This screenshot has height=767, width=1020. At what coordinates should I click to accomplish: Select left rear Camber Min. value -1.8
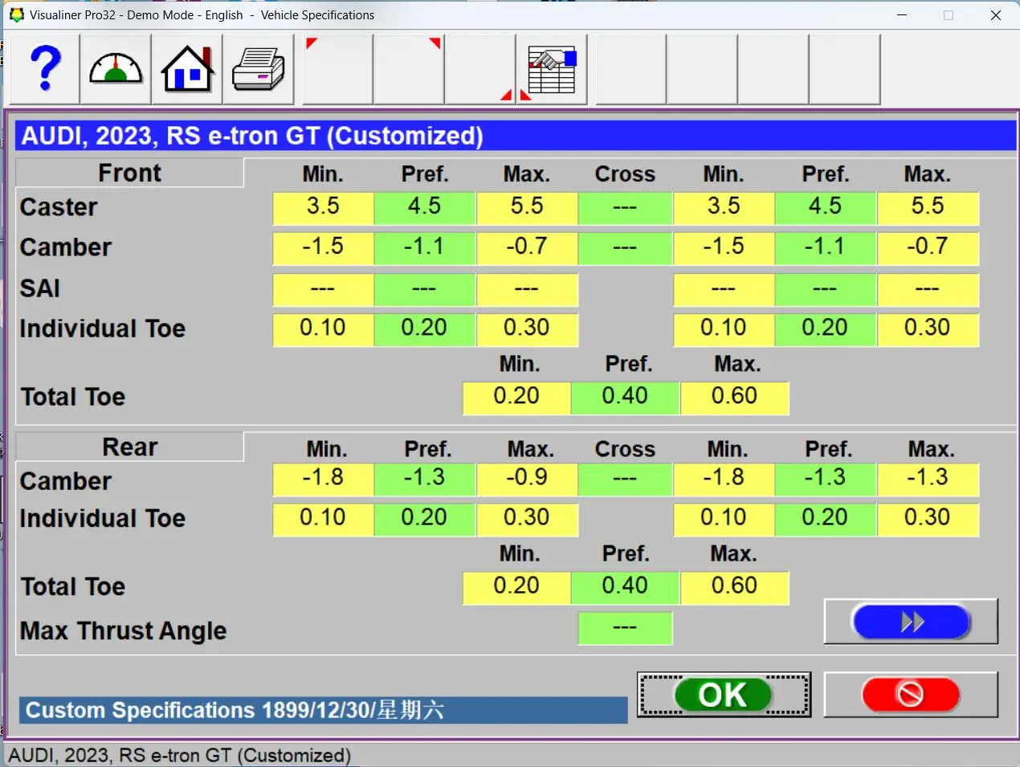pyautogui.click(x=323, y=479)
